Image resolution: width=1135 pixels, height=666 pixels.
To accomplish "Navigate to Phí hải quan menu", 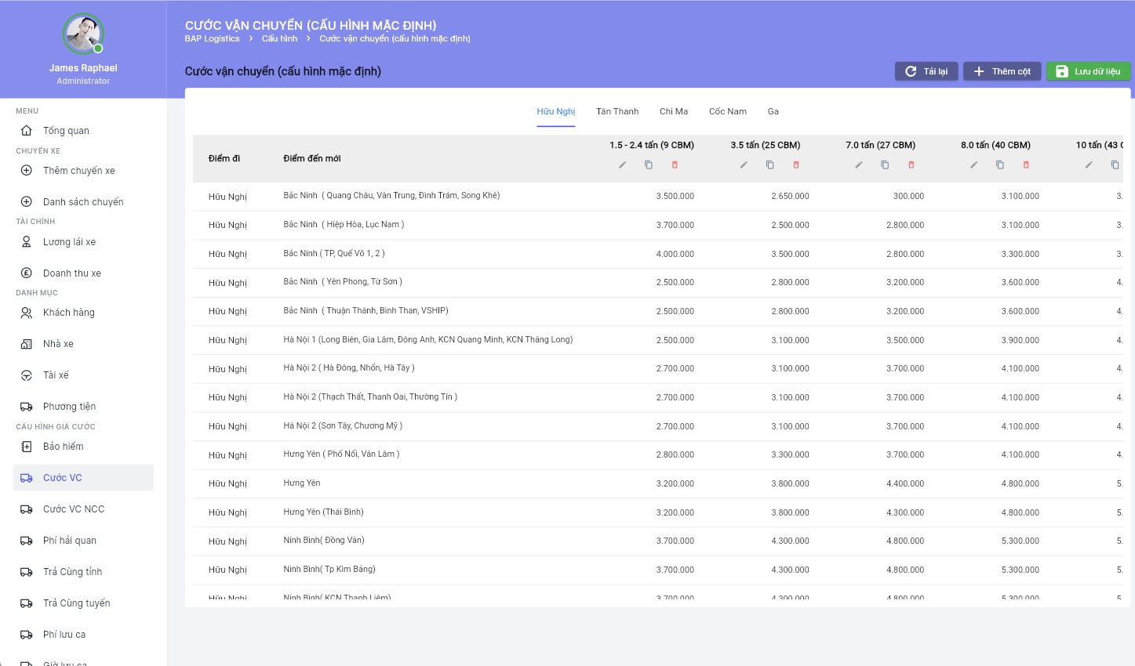I will coord(70,541).
